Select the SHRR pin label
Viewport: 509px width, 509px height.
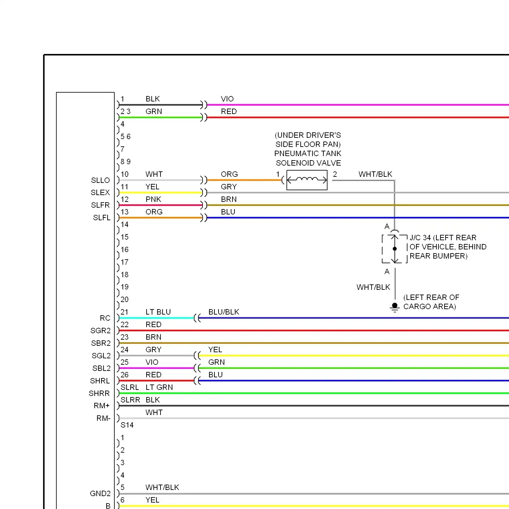click(x=99, y=393)
